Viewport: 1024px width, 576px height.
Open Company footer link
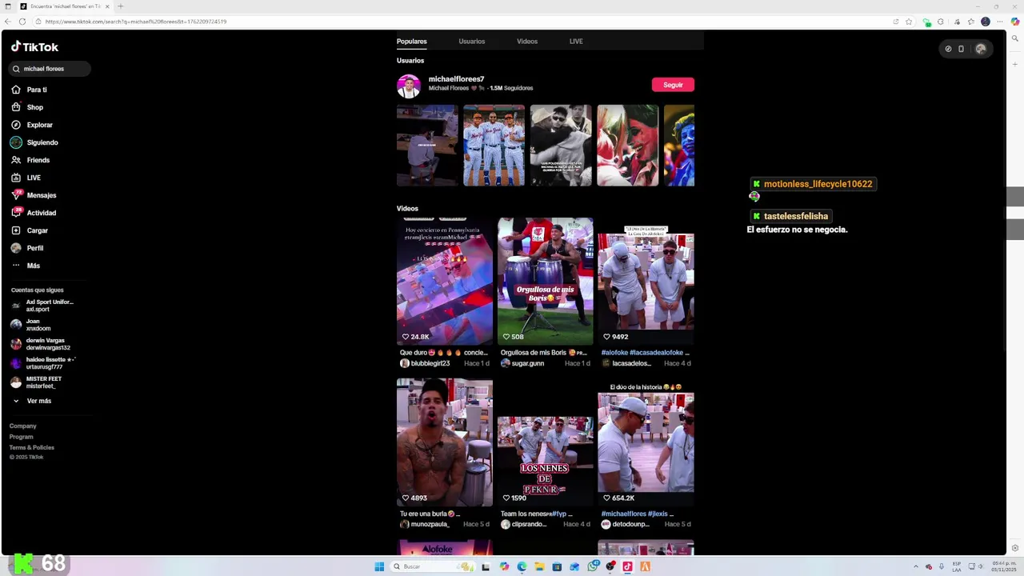pos(23,426)
